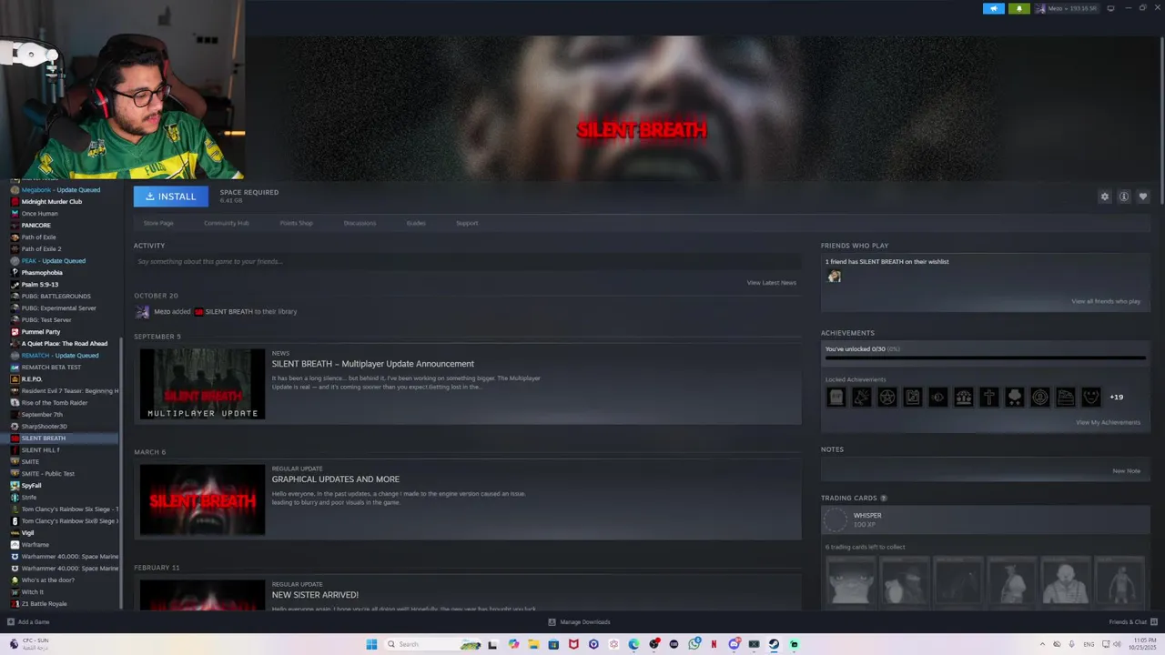Screen dimensions: 1165x655
Task: Click the WHISPER badge circle
Action: tap(835, 519)
